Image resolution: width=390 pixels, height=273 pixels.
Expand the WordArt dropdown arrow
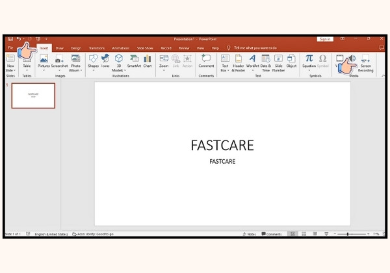pos(253,70)
